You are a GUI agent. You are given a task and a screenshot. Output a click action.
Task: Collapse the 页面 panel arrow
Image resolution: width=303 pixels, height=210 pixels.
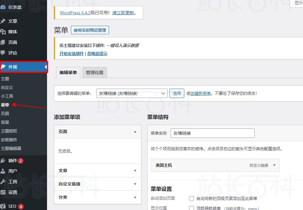(135, 132)
